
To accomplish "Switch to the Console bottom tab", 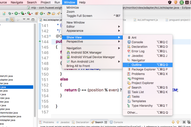I will [x=117, y=122].
